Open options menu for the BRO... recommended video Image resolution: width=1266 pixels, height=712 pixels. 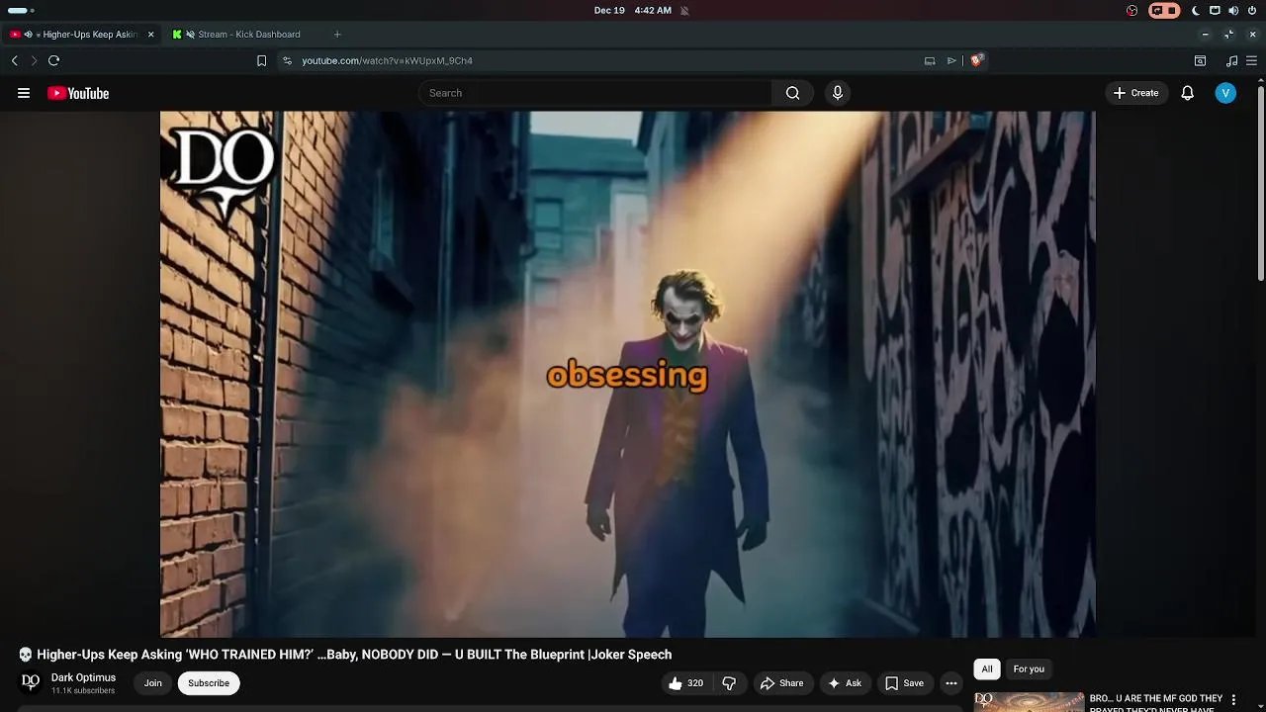click(1233, 700)
